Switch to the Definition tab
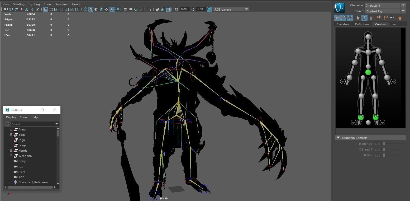 point(362,24)
